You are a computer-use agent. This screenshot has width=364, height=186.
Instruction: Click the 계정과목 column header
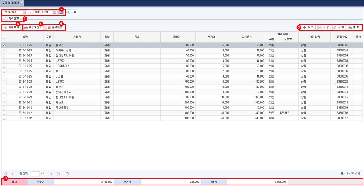pos(314,37)
